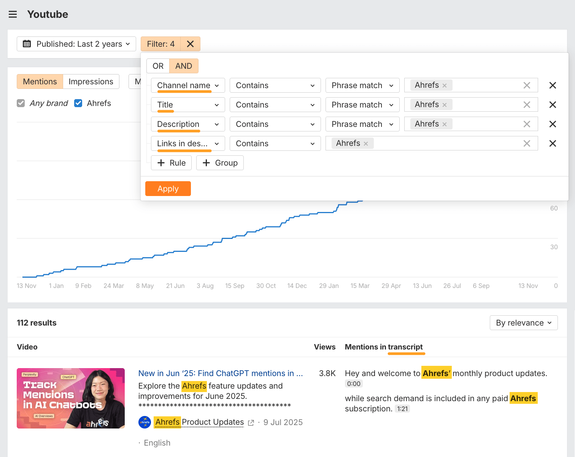The width and height of the screenshot is (575, 457).
Task: Open the By relevance sorting dropdown
Action: point(524,323)
